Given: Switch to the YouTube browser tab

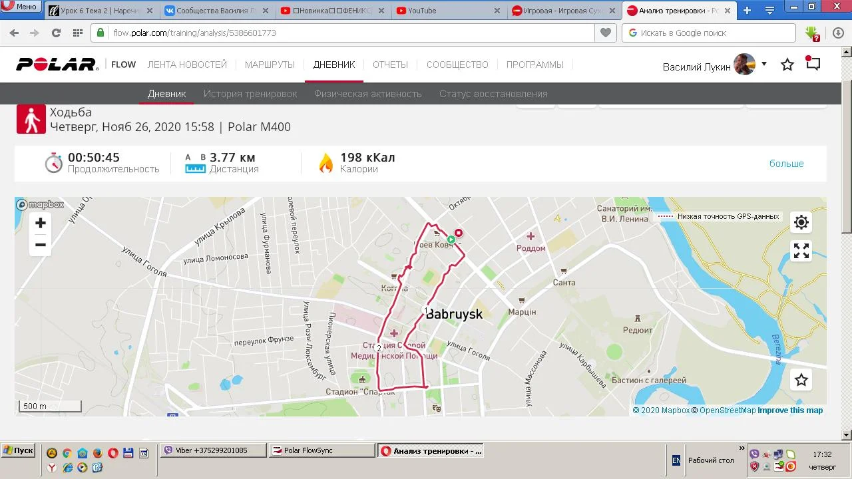Looking at the screenshot, I should coord(448,11).
